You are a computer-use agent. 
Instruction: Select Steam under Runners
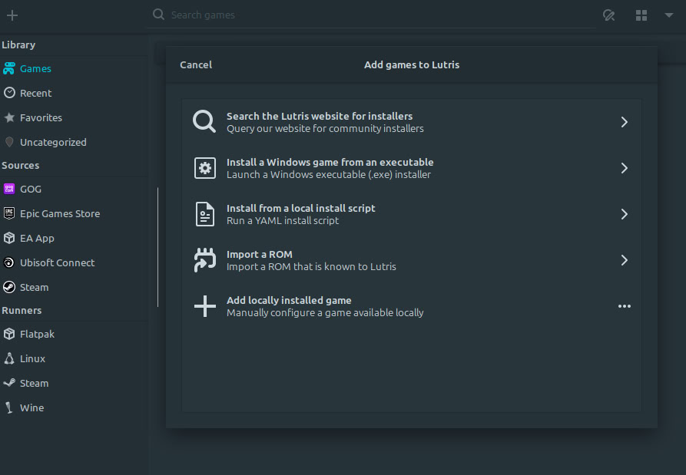point(74,383)
